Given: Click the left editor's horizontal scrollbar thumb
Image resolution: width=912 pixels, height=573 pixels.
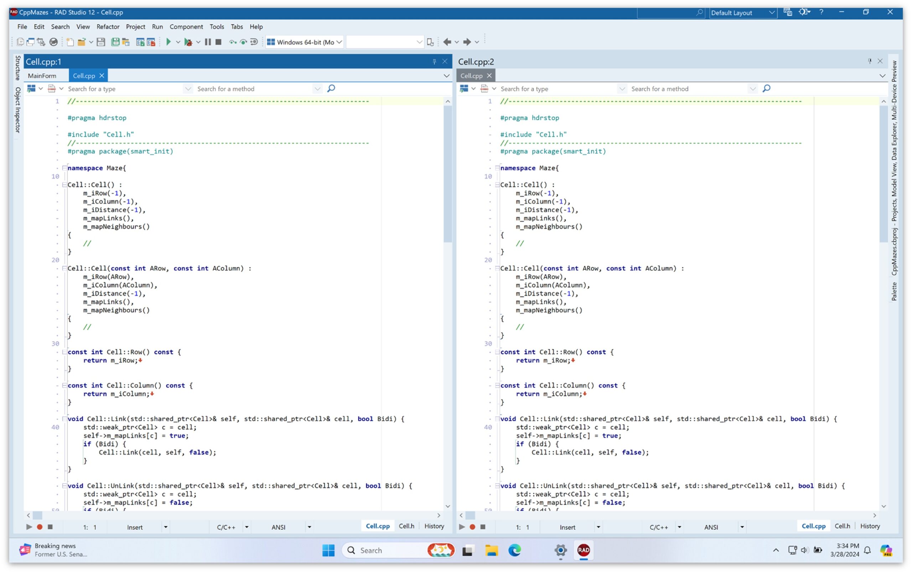Looking at the screenshot, I should click(x=37, y=515).
